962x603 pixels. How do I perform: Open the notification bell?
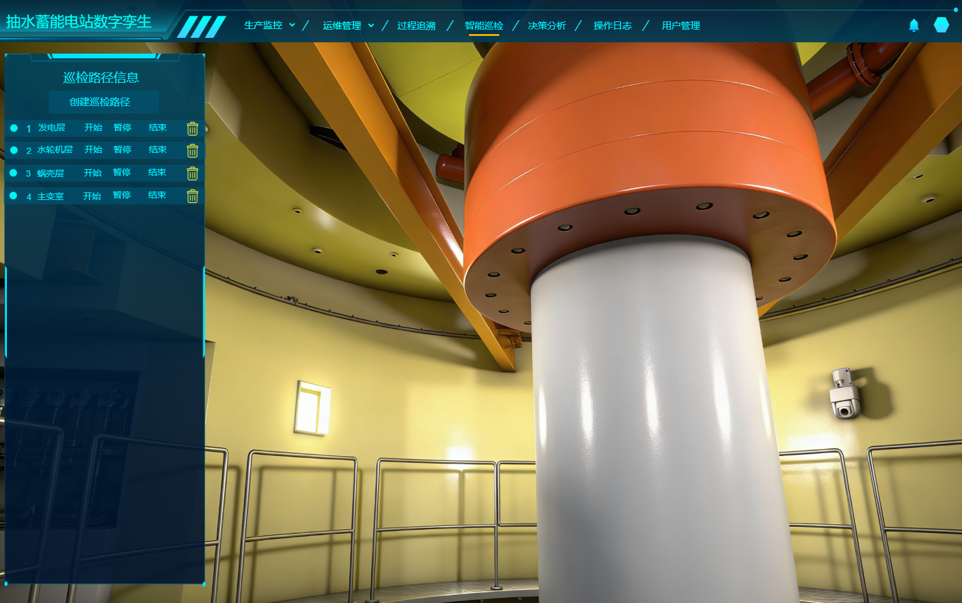[x=913, y=25]
